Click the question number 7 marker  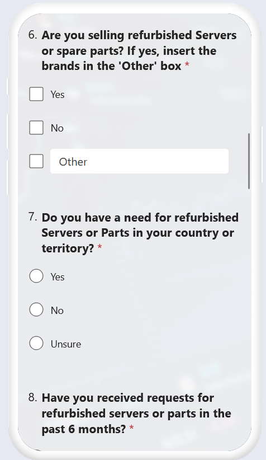(33, 217)
